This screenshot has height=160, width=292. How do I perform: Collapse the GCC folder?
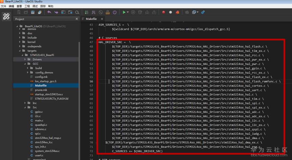tap(25, 64)
